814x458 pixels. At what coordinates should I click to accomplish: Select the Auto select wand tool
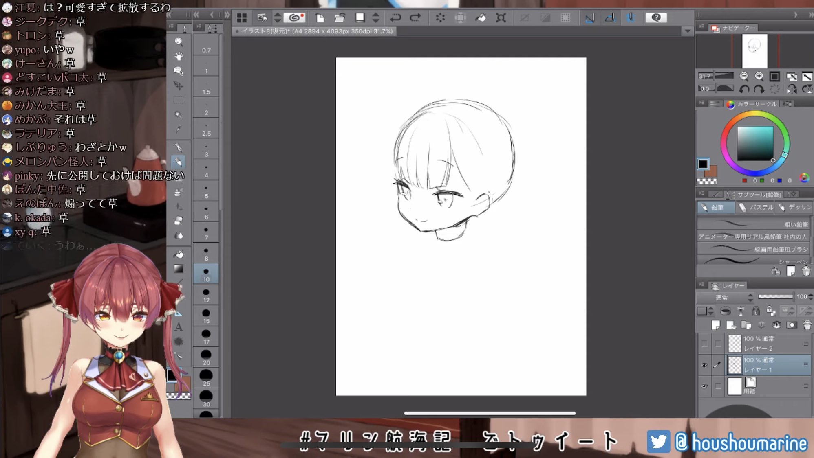click(179, 115)
